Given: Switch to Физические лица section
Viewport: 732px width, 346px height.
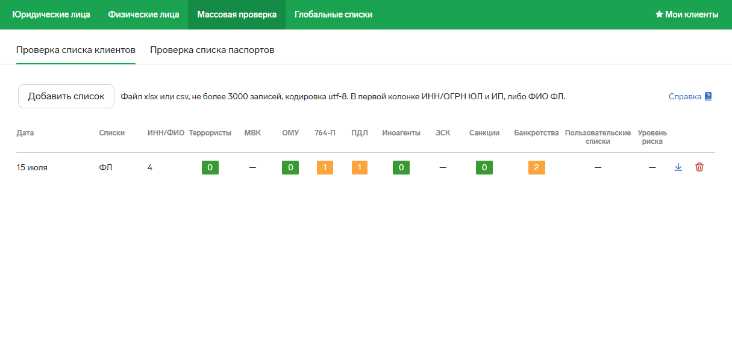Looking at the screenshot, I should click(x=143, y=14).
